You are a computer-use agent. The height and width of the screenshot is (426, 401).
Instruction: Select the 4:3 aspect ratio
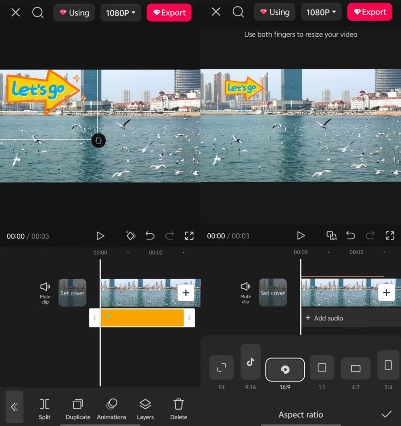pos(355,369)
